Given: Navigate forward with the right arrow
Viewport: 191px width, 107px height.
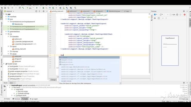Looking at the screenshot, I should [x=16, y=8].
